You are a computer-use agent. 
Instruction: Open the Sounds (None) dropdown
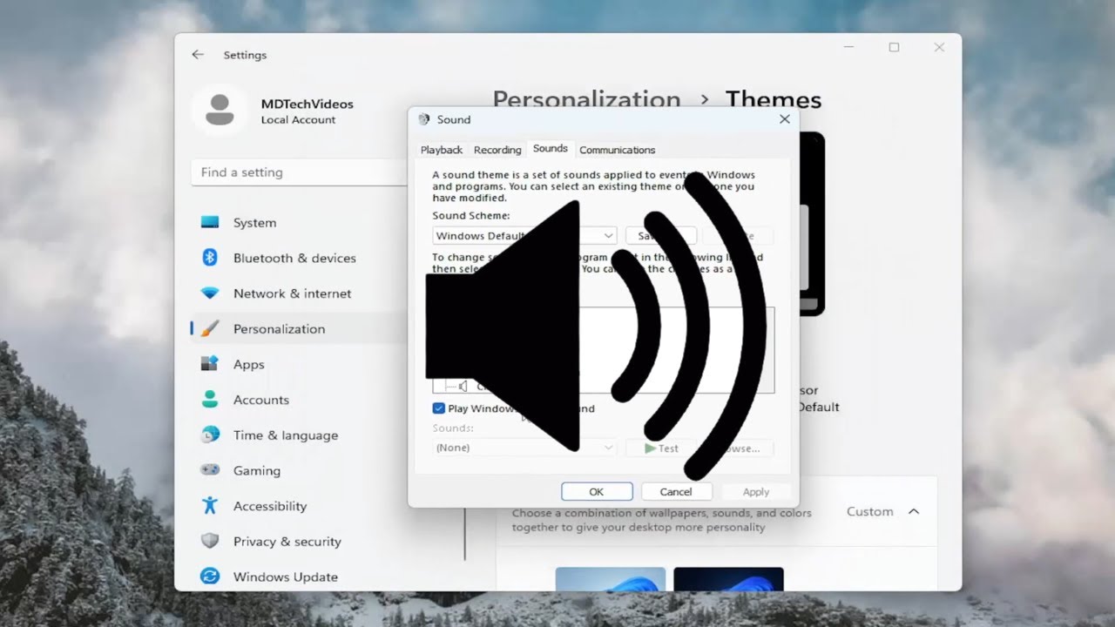(524, 448)
